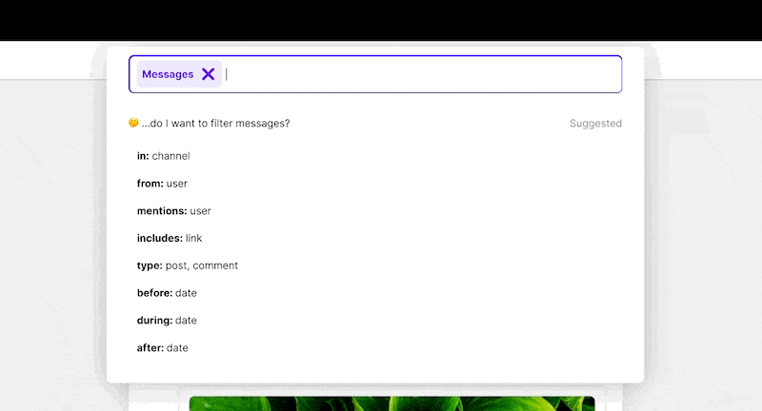The height and width of the screenshot is (411, 762).
Task: Click the black bar at the top
Action: (x=381, y=19)
